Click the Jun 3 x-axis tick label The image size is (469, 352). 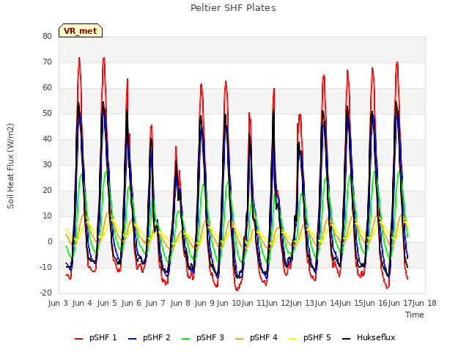(x=58, y=303)
